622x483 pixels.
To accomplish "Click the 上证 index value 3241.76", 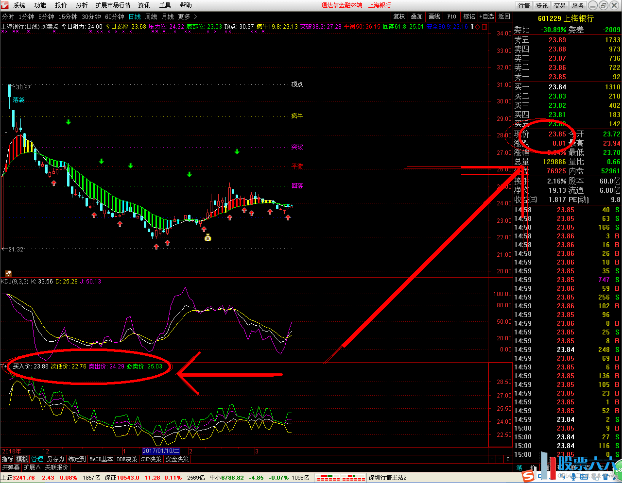I will coord(24,478).
